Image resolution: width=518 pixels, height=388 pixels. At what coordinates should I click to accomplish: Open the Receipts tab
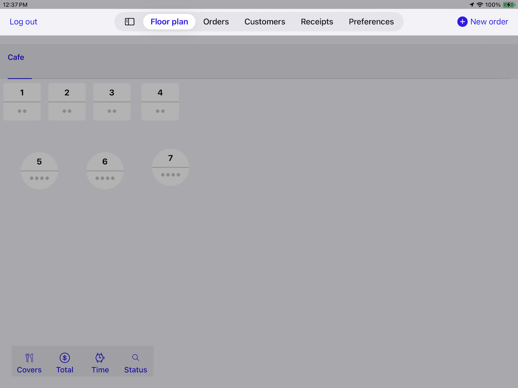tap(317, 22)
